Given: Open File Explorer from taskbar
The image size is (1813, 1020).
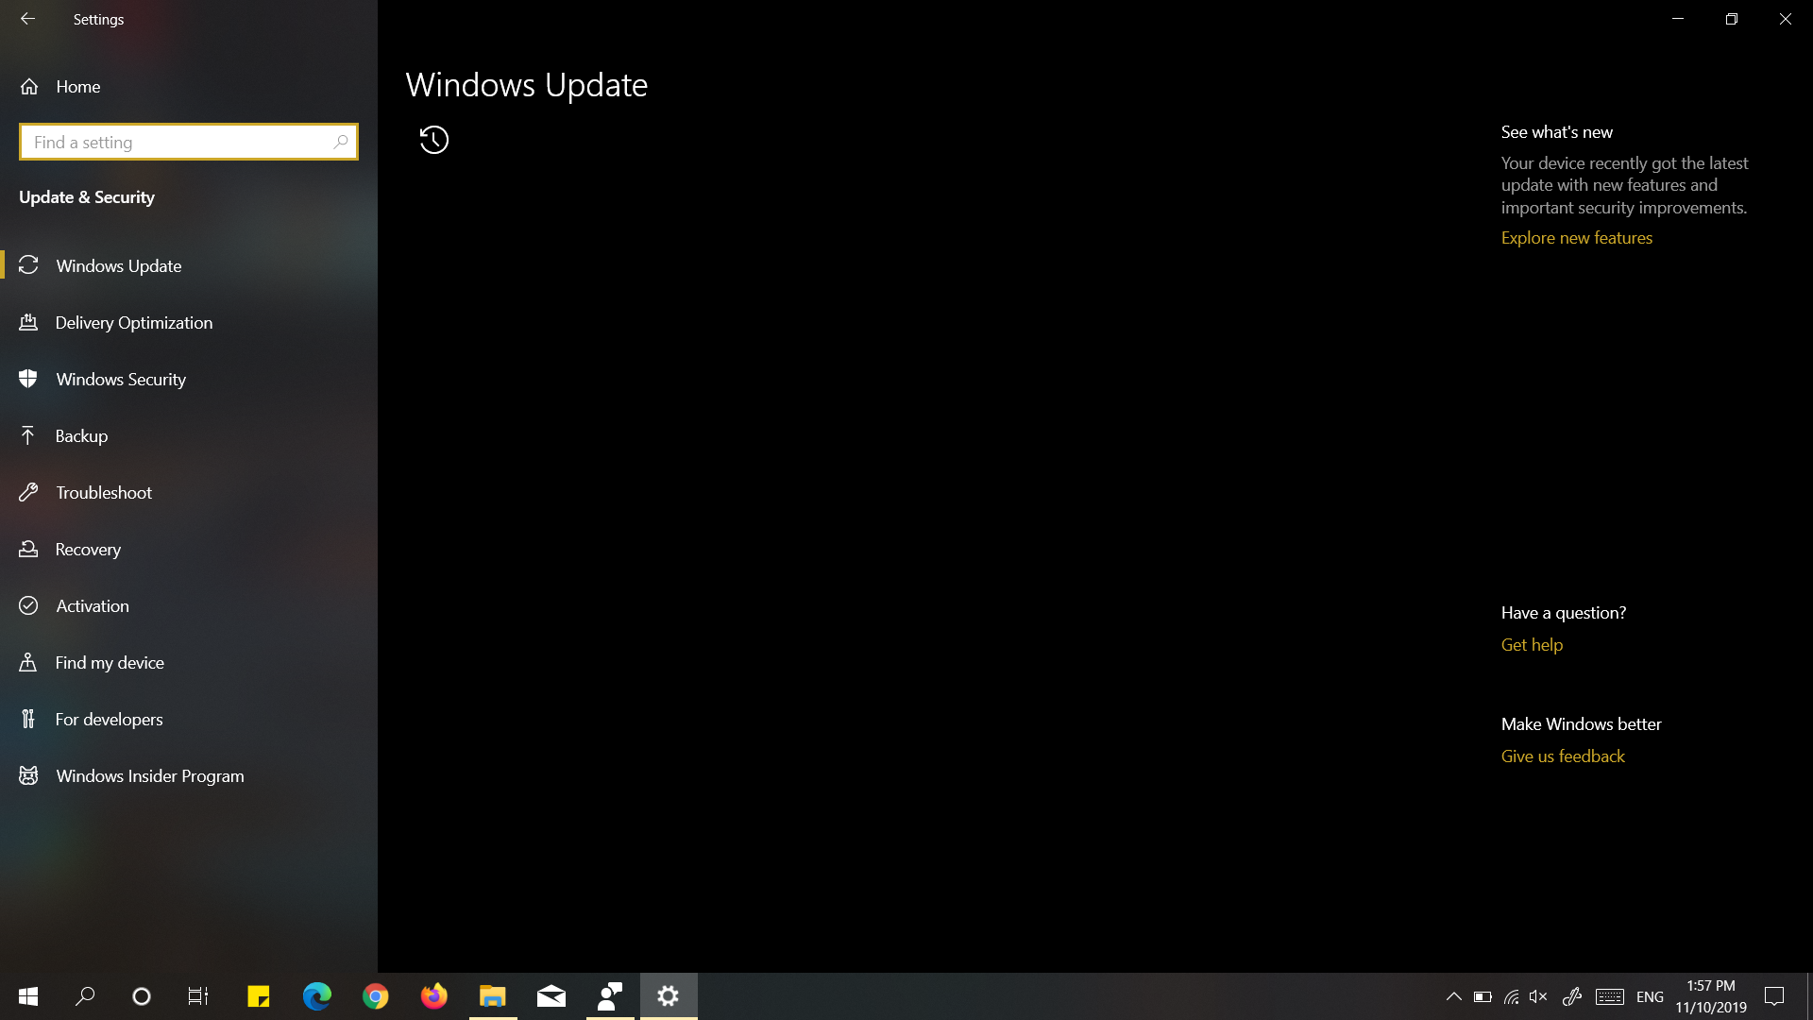Looking at the screenshot, I should coord(493,996).
